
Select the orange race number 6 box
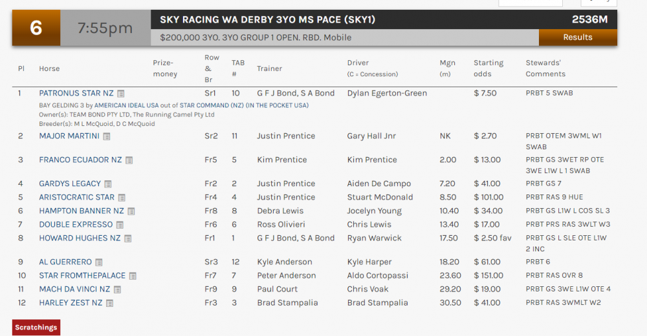click(x=36, y=28)
